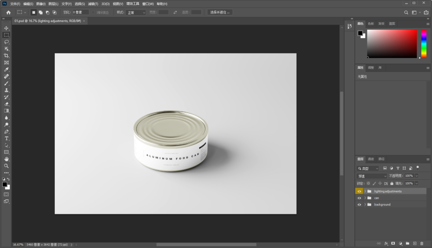
Task: Select the Dodge tool
Action: (6, 125)
